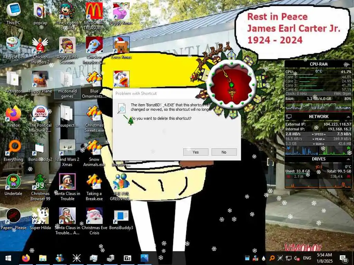Open the MSN Messenger taskbar icon

click(59, 258)
